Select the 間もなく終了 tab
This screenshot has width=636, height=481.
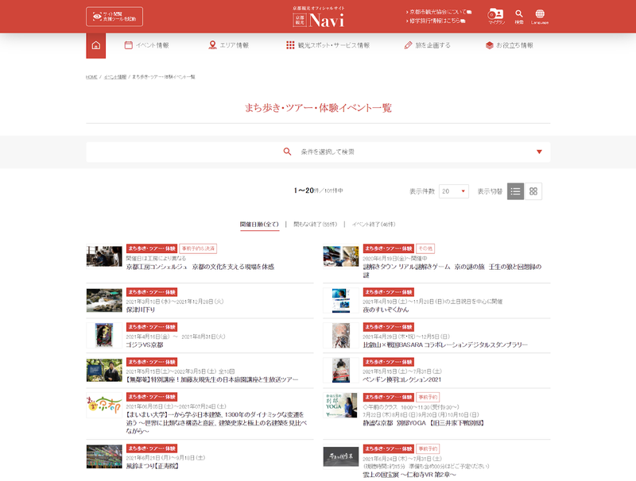315,225
